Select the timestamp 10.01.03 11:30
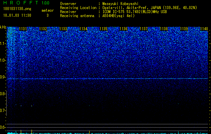 click(x=17, y=15)
